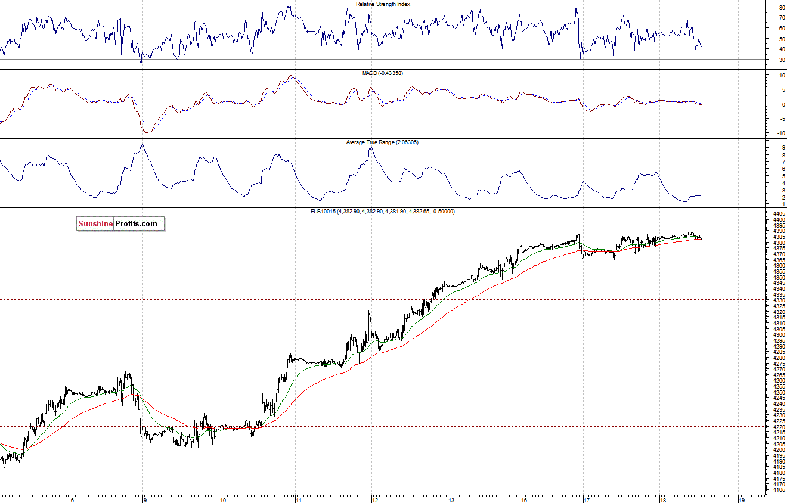This screenshot has height=503, width=787.
Task: Click date label 19 on time axis
Action: [x=741, y=500]
